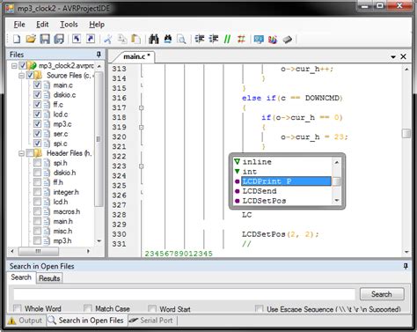The image size is (417, 332).
Task: Save the current file with the floppy icon
Action: (x=45, y=39)
